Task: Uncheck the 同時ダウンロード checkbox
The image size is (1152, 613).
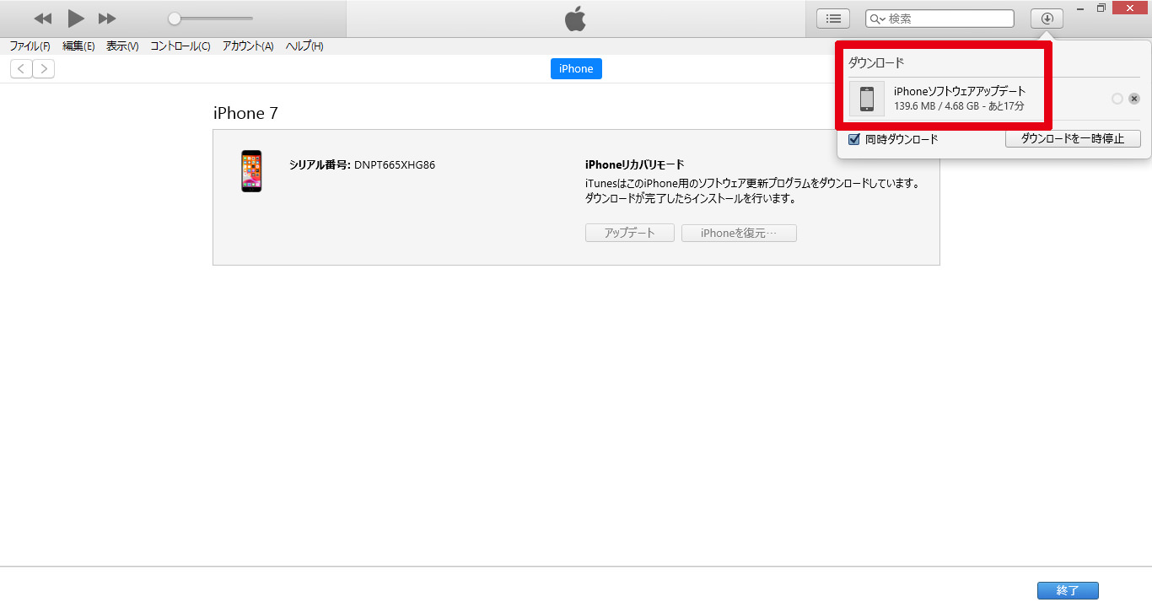Action: pyautogui.click(x=854, y=139)
